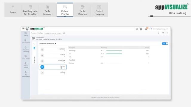Open the vertical three-dot more options menu
The width and height of the screenshot is (191, 107).
[167, 33]
